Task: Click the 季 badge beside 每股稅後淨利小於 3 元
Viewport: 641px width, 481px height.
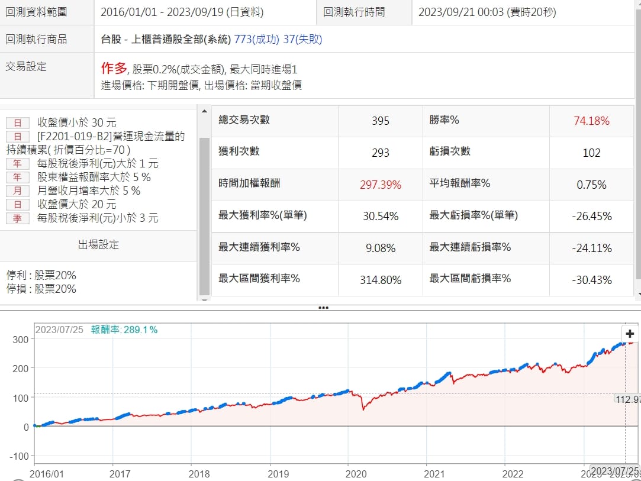Action: [18, 218]
